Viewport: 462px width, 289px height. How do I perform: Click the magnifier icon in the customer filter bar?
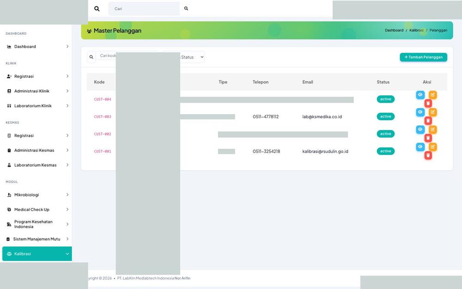[91, 57]
